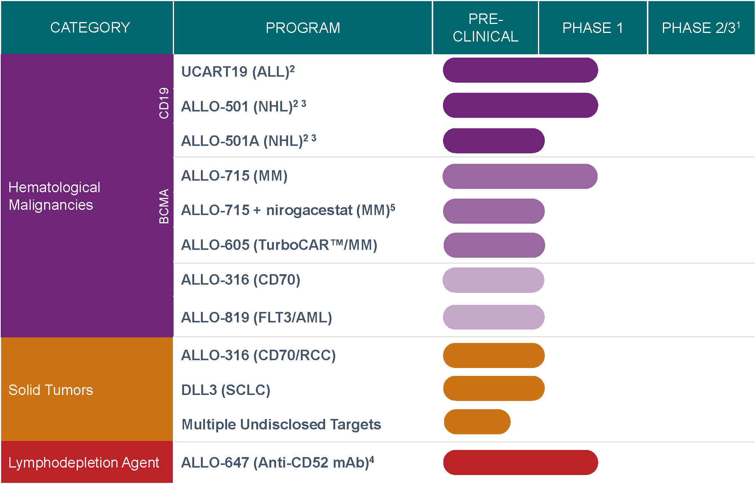Click the ALLO-501 (NHL) purple progress bar
The height and width of the screenshot is (484, 755).
click(x=520, y=105)
